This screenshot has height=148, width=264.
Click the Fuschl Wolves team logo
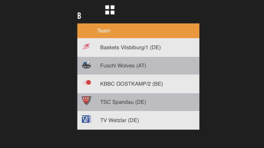(x=86, y=65)
